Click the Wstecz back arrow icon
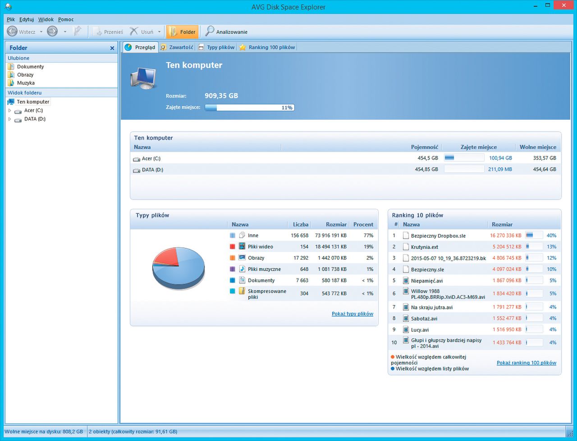 click(12, 31)
